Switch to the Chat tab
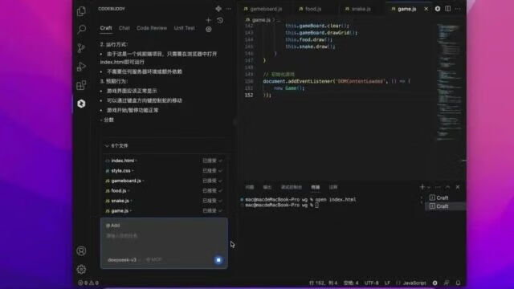Viewport: 514px width, 289px height. click(x=124, y=28)
